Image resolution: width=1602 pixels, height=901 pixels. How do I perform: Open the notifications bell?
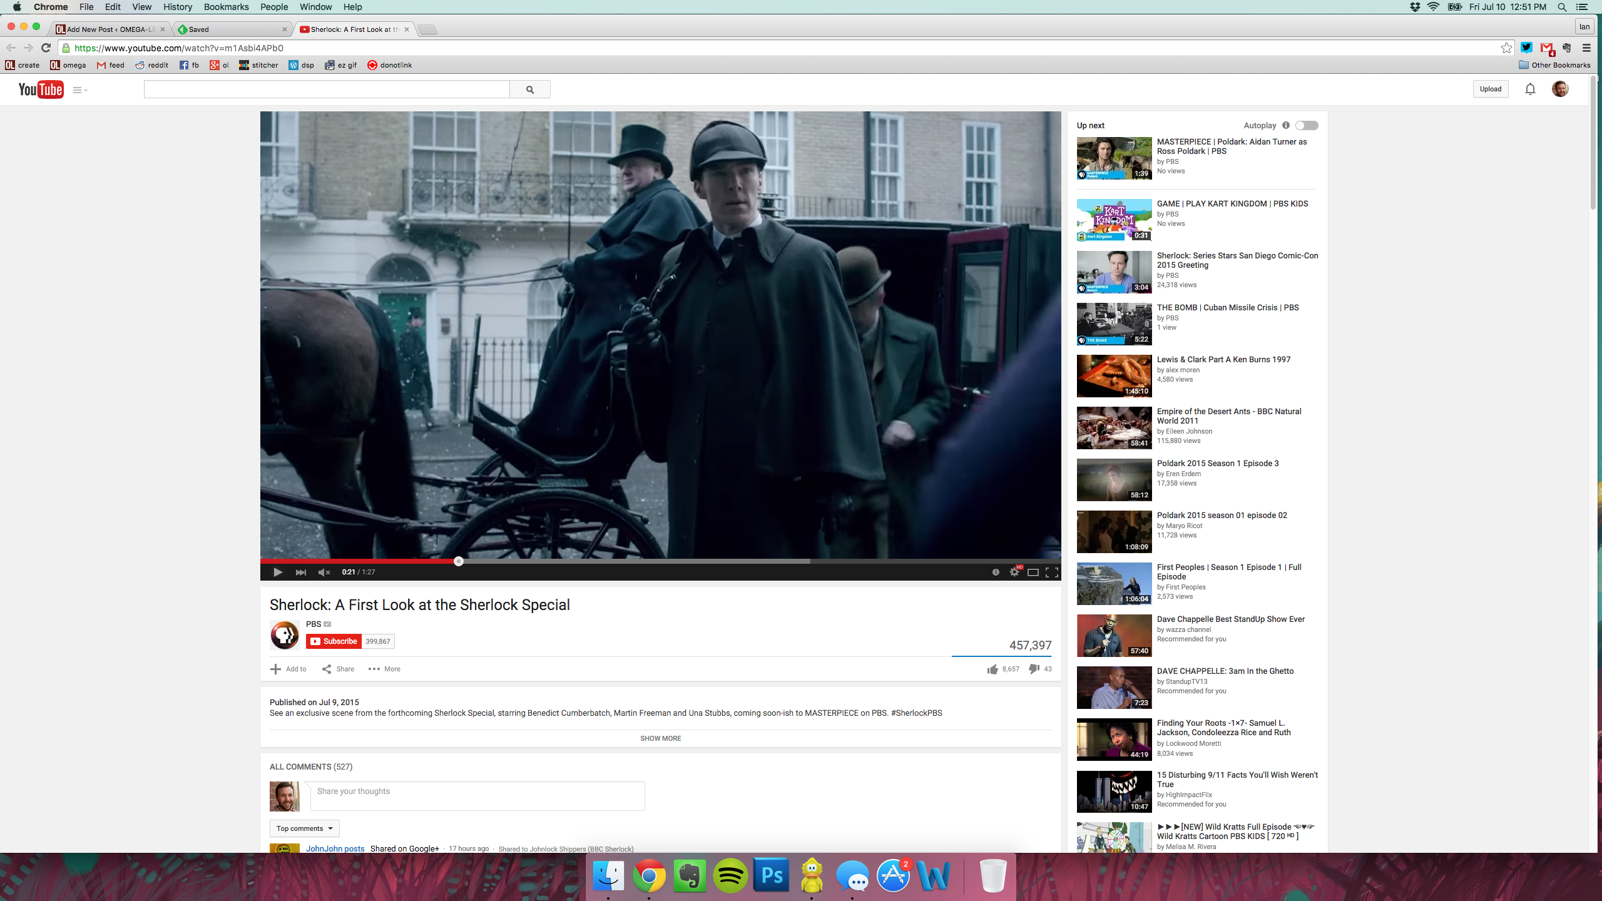pyautogui.click(x=1530, y=89)
